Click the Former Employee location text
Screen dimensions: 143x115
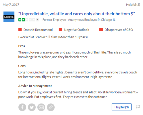[x=79, y=20]
